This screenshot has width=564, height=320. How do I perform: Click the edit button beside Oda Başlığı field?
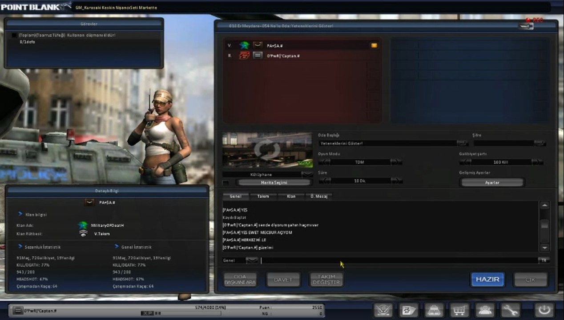(x=463, y=143)
